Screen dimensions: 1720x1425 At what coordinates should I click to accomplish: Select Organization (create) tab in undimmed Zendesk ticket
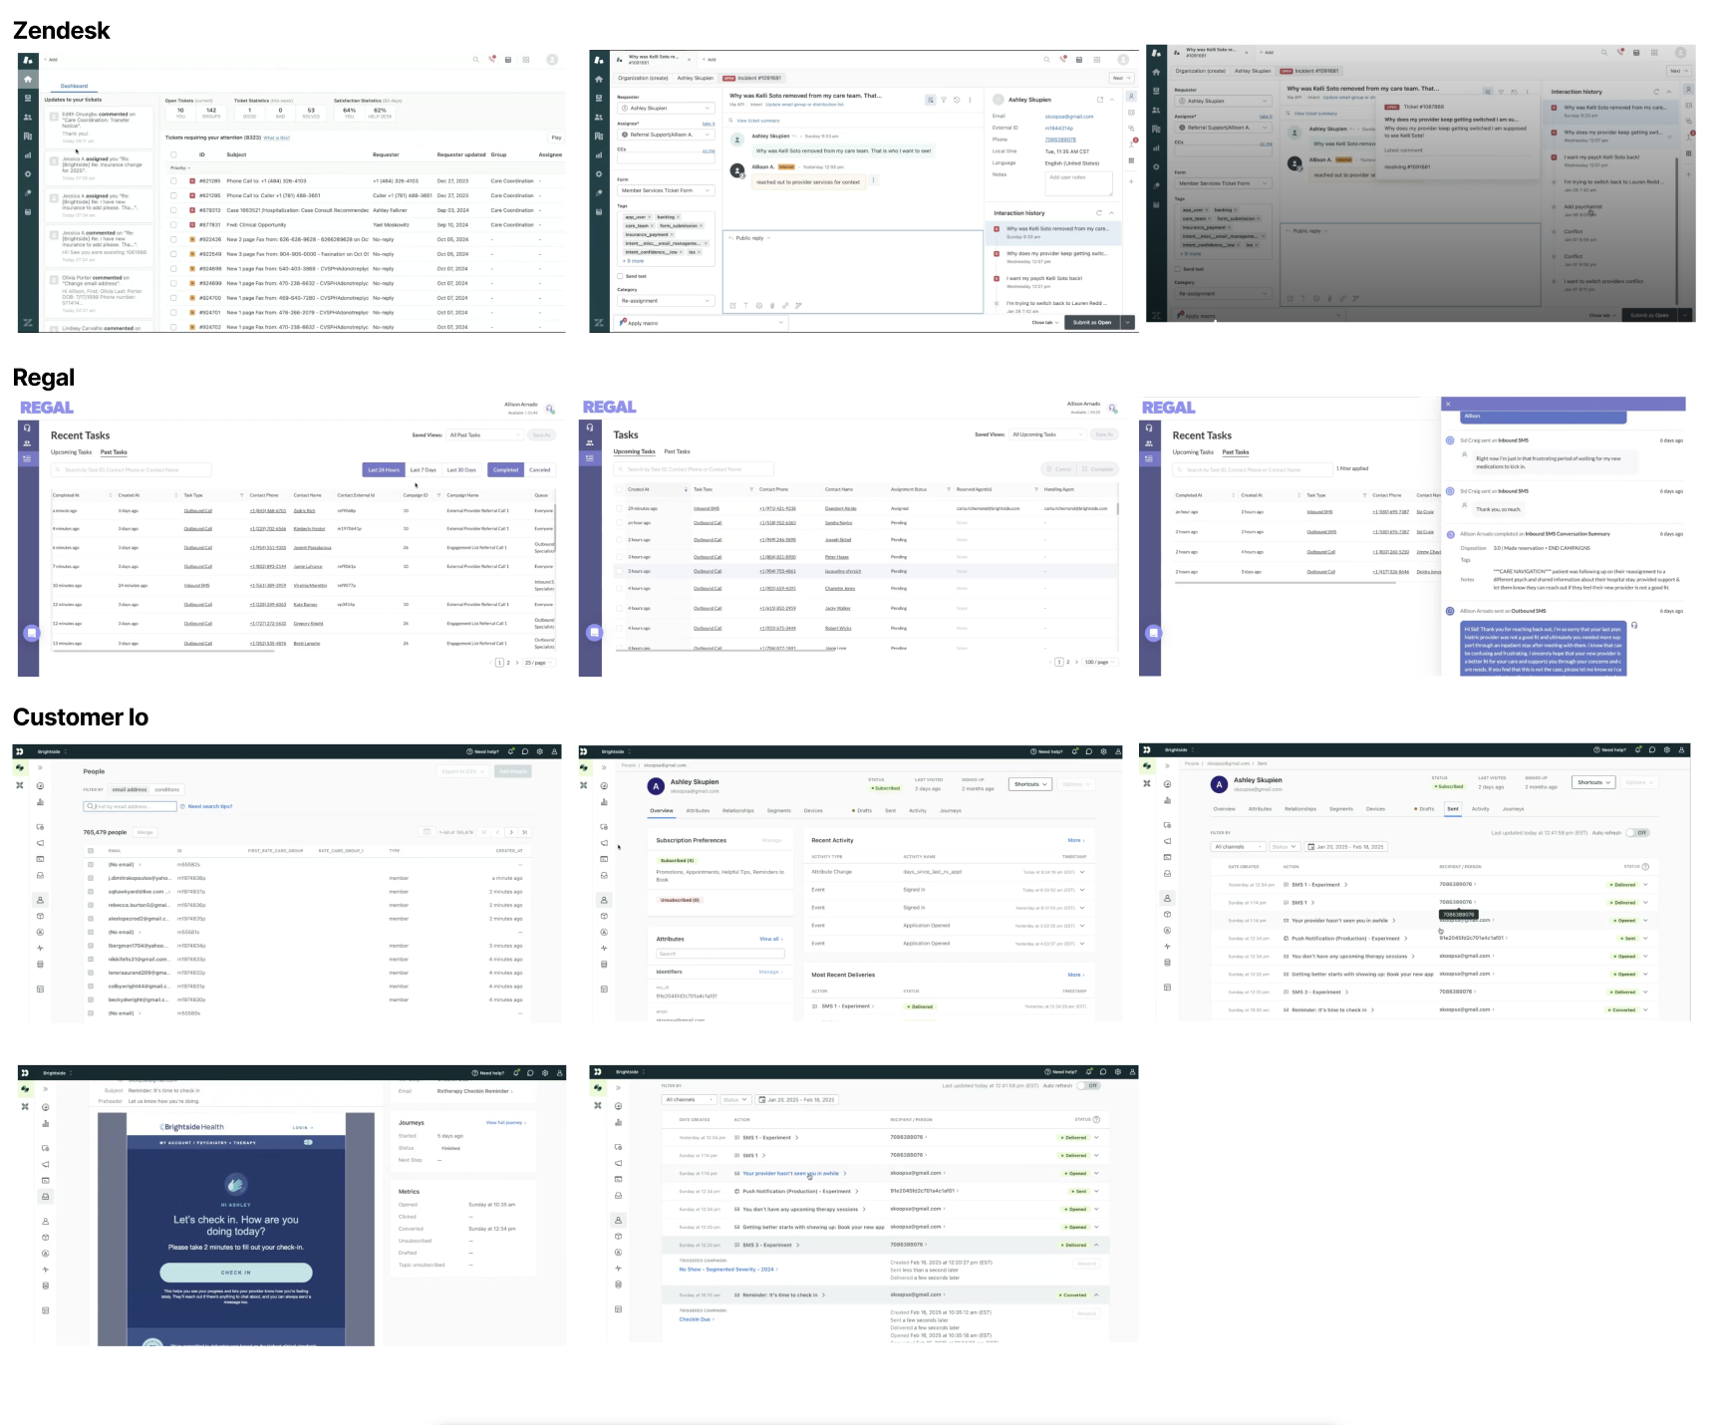[643, 78]
